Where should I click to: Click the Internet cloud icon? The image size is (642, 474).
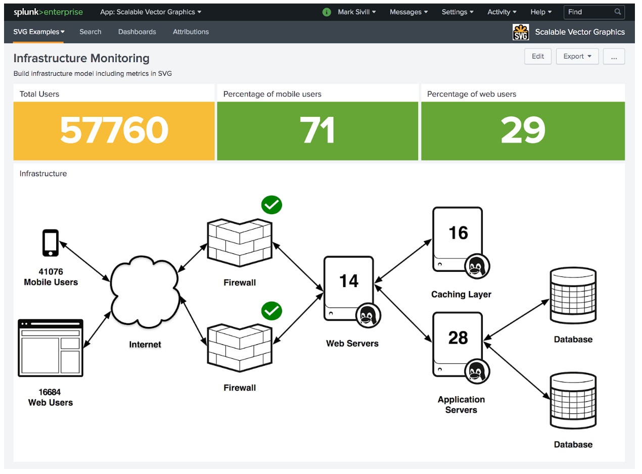tap(145, 293)
